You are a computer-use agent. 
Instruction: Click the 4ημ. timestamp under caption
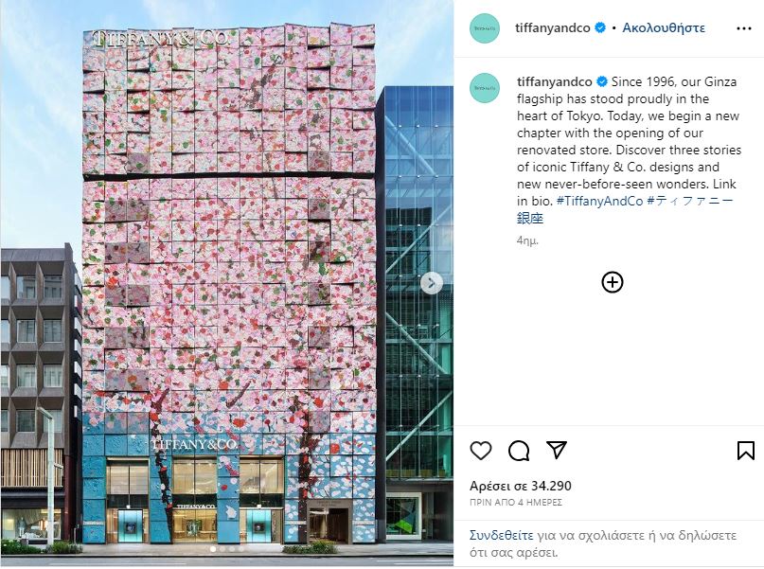pyautogui.click(x=527, y=240)
